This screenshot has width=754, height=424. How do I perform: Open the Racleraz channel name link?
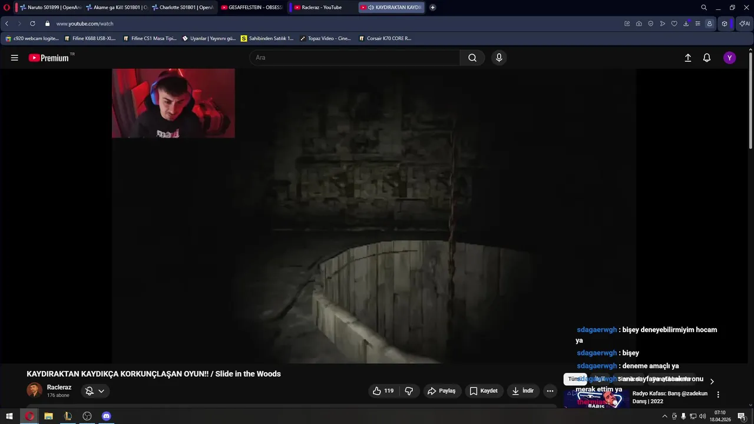click(x=59, y=387)
